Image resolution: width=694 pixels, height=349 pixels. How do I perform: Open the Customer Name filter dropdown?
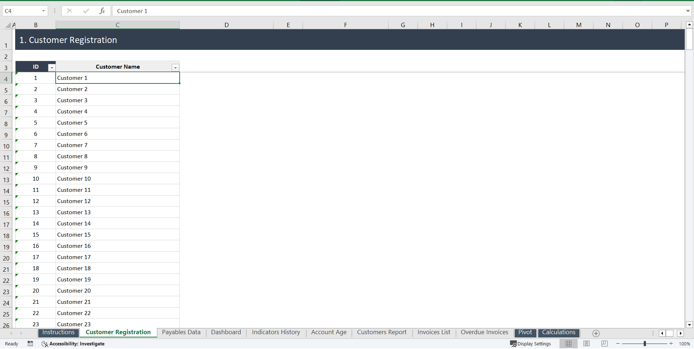pos(175,68)
